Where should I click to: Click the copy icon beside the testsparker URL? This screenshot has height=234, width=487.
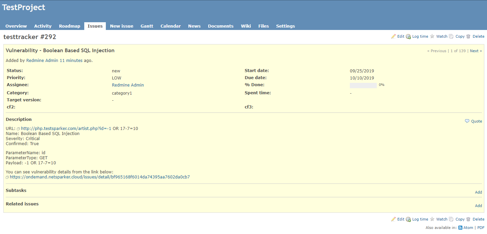[x=19, y=128]
